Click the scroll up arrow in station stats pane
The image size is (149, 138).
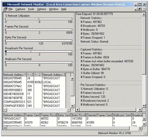144,119
